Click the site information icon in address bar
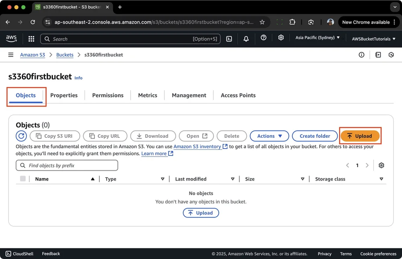402x259 pixels. tap(48, 22)
